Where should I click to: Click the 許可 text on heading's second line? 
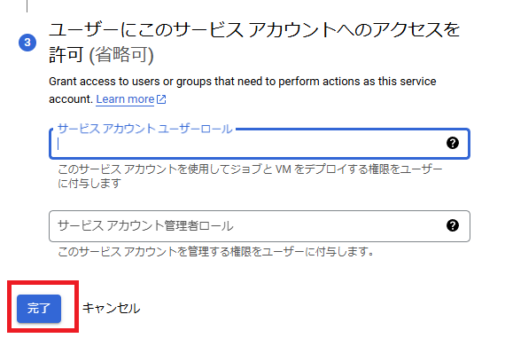click(66, 55)
